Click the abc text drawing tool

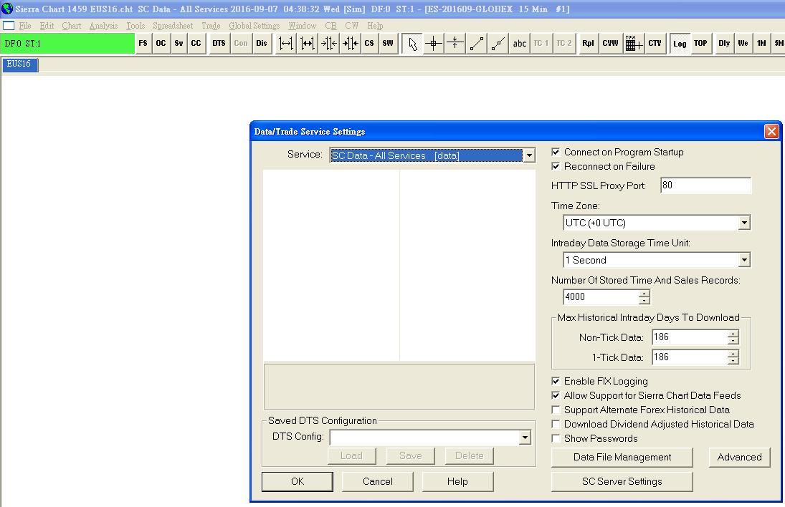tap(520, 44)
